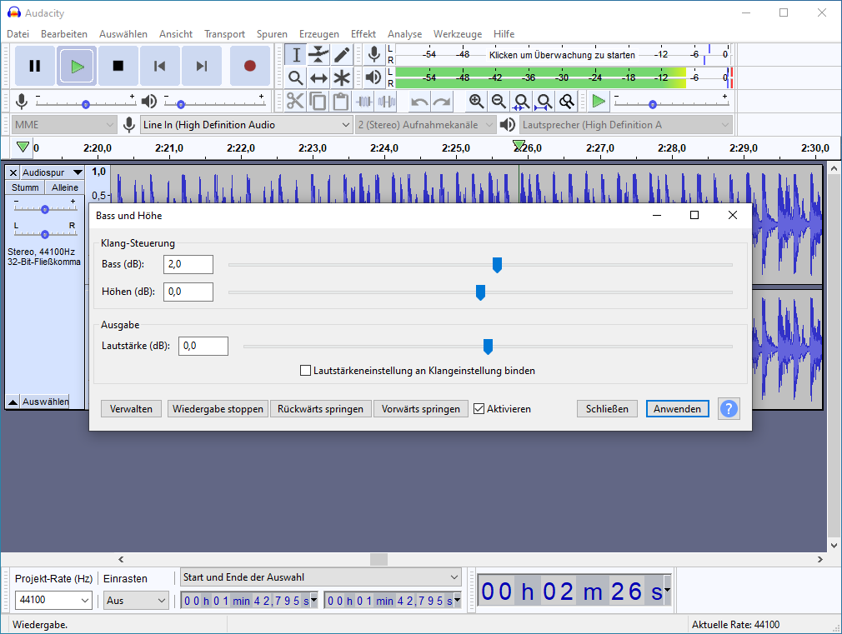The width and height of the screenshot is (842, 634).
Task: Open the Effekt menu
Action: pyautogui.click(x=363, y=34)
